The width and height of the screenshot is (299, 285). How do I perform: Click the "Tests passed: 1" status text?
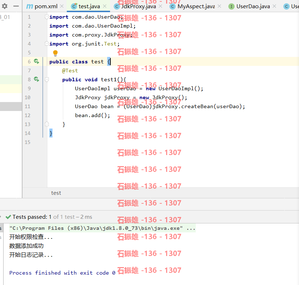pos(32,217)
